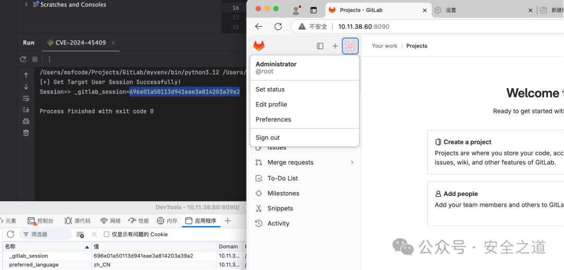Click the GitLab plus create-new icon
The height and width of the screenshot is (270, 564).
point(335,46)
